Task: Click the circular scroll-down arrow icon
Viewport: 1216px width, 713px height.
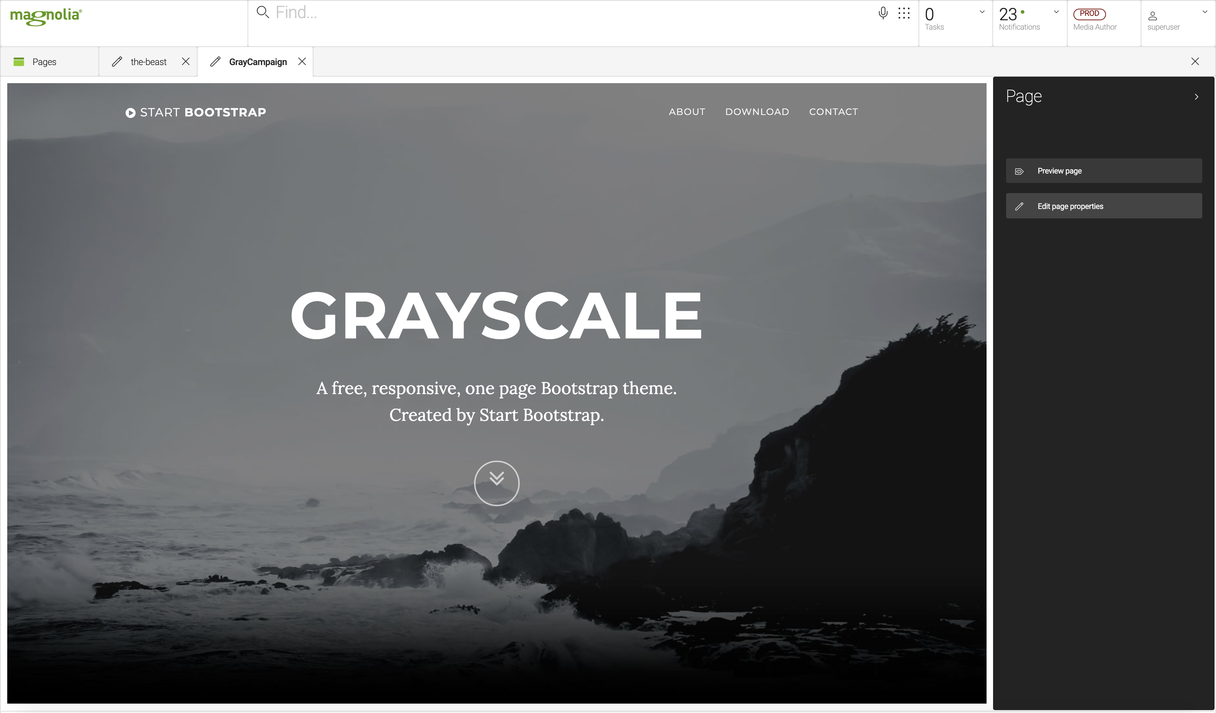Action: pyautogui.click(x=496, y=483)
